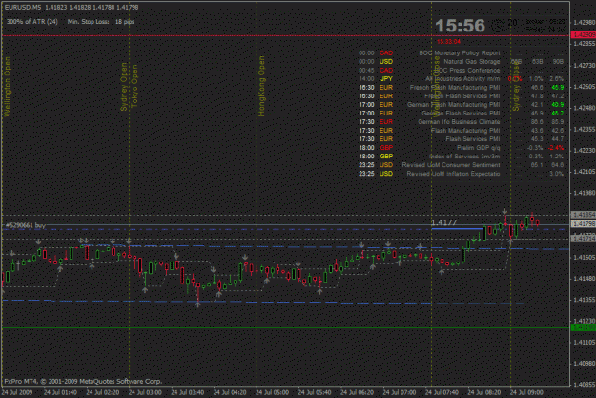Click the EURUSD,M5 chart title text
This screenshot has height=398, width=596.
point(23,7)
